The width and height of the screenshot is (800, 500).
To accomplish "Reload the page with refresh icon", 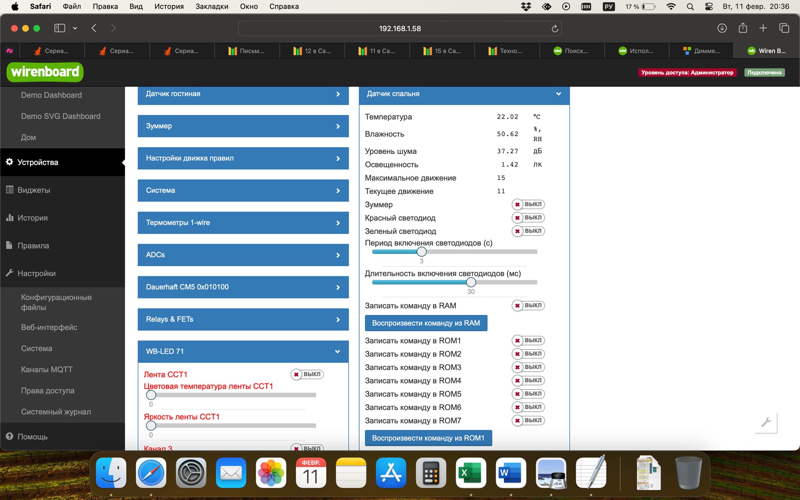I will 555,28.
